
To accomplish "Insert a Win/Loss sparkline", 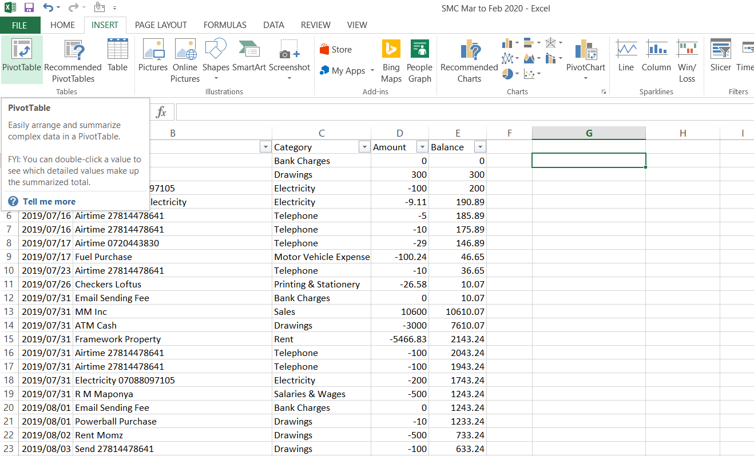I will click(x=686, y=57).
